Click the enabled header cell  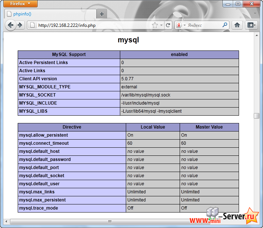click(179, 55)
